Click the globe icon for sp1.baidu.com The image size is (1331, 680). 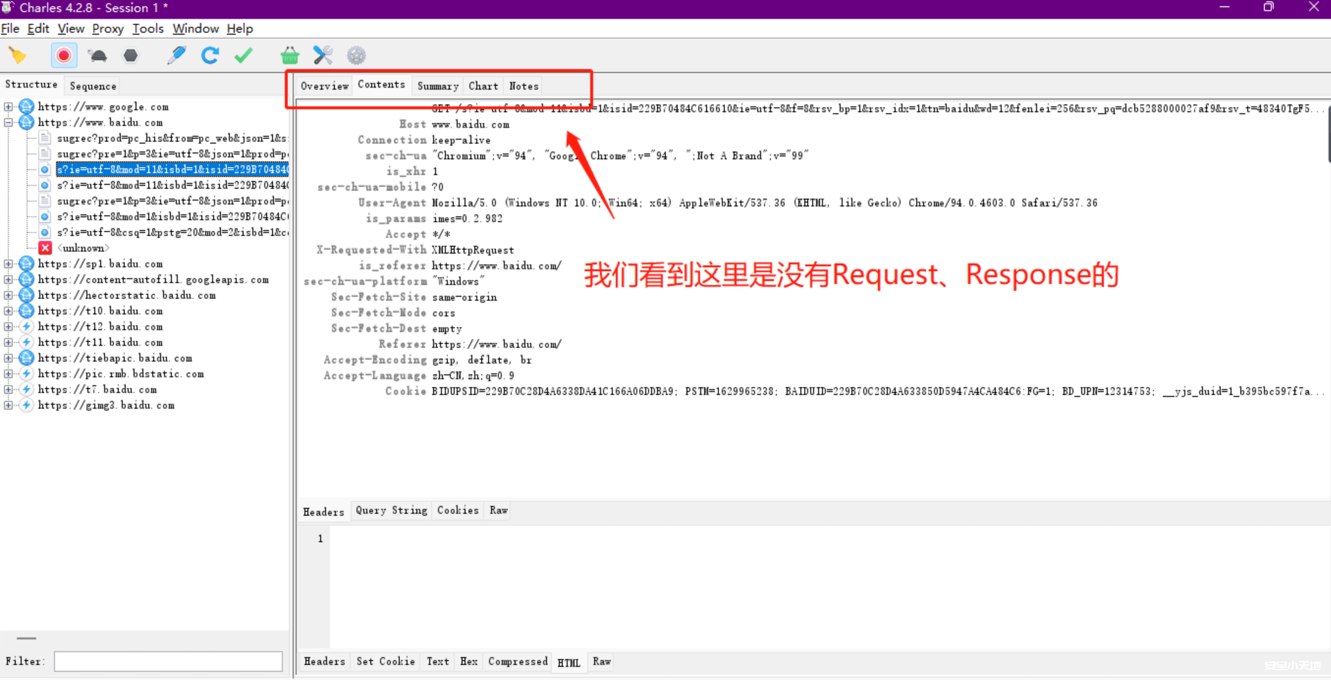(26, 264)
